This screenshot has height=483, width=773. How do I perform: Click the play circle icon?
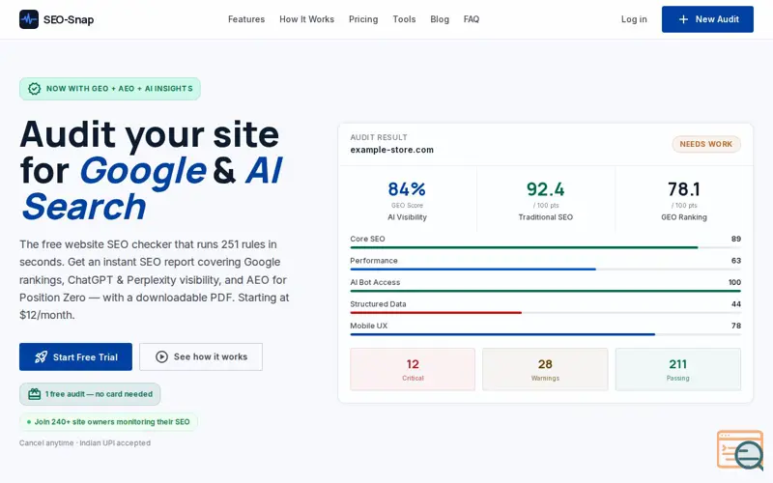click(161, 356)
